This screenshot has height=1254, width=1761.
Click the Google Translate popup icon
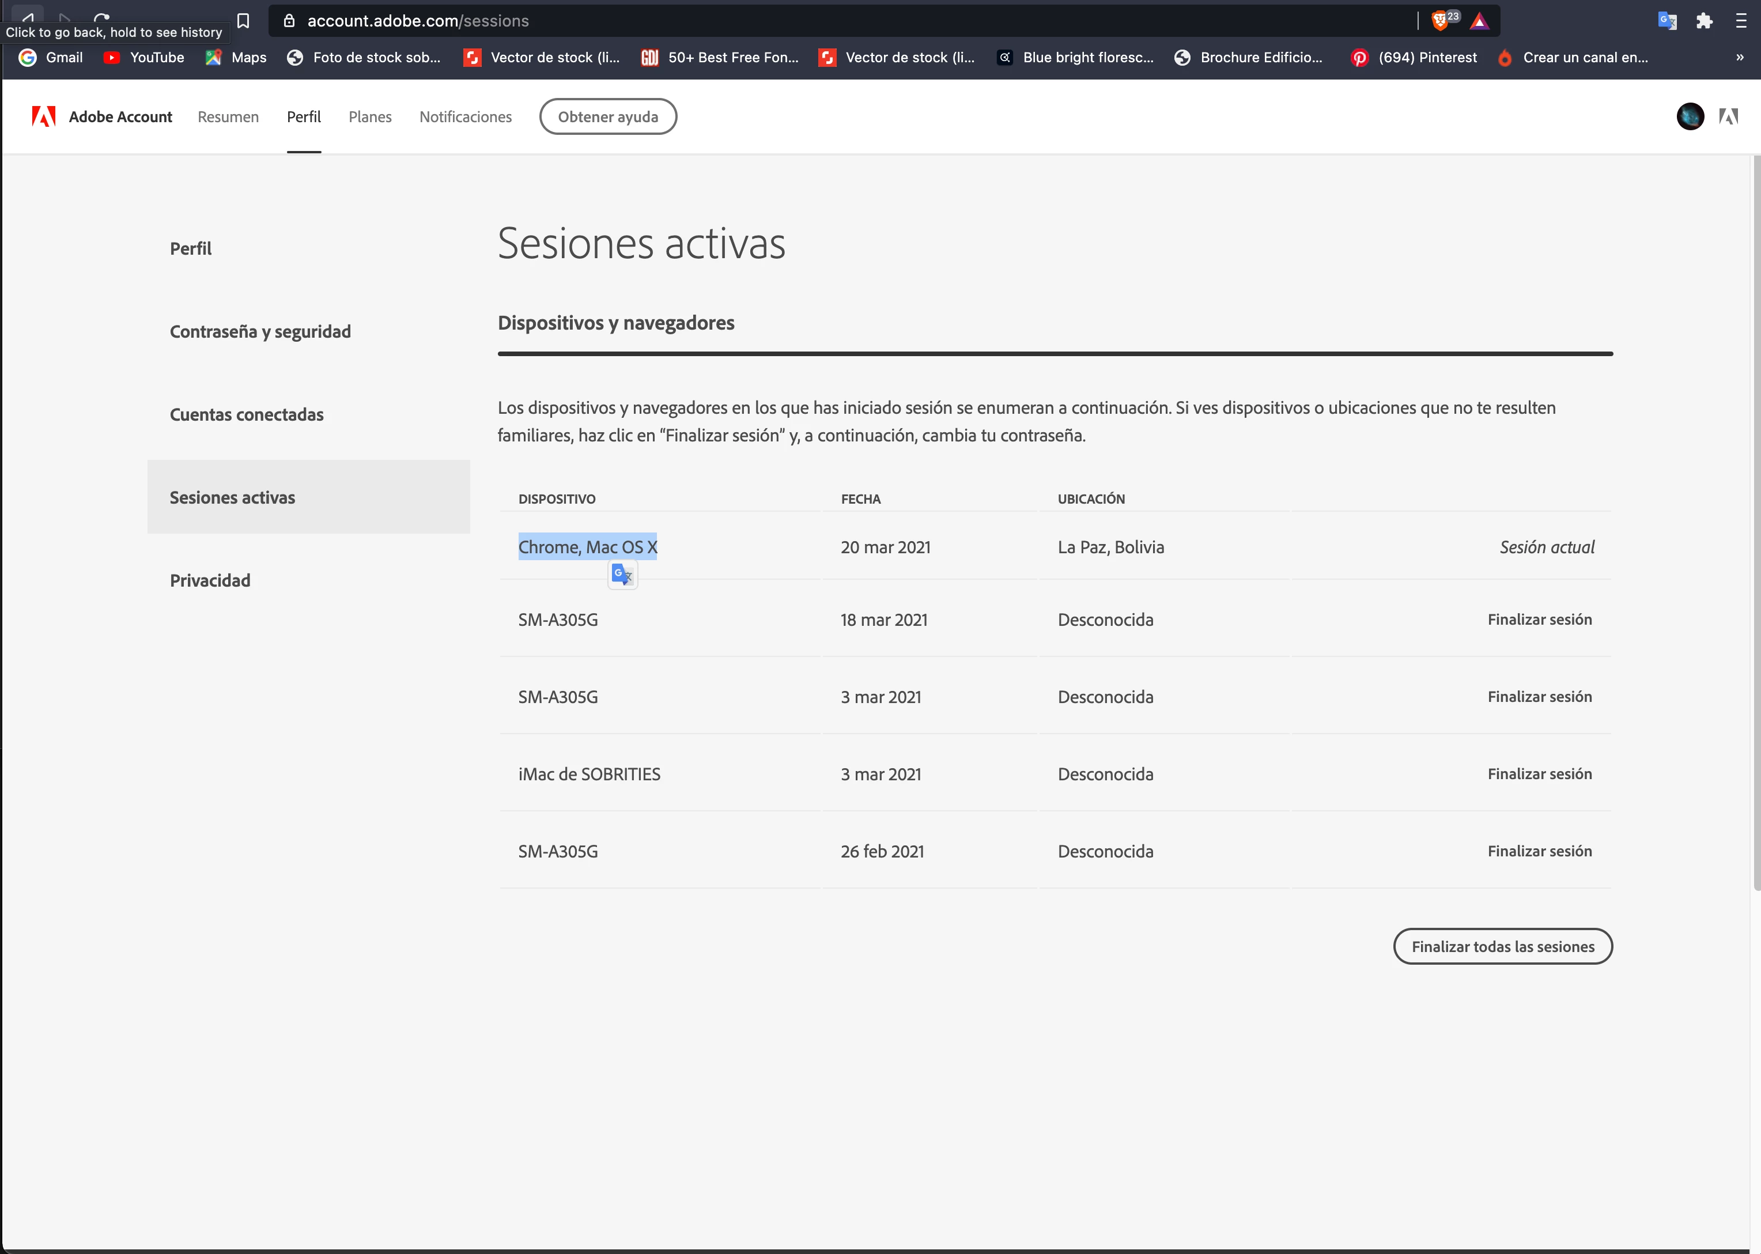[x=622, y=575]
